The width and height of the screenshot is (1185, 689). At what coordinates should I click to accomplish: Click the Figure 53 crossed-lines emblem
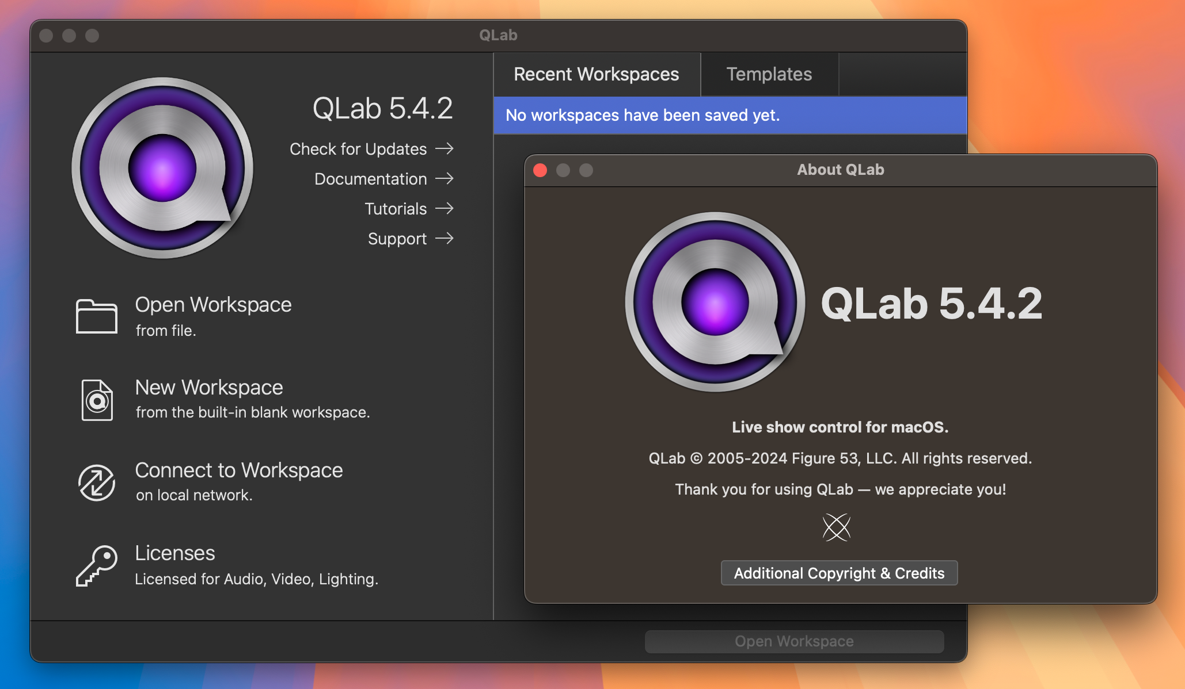tap(837, 527)
